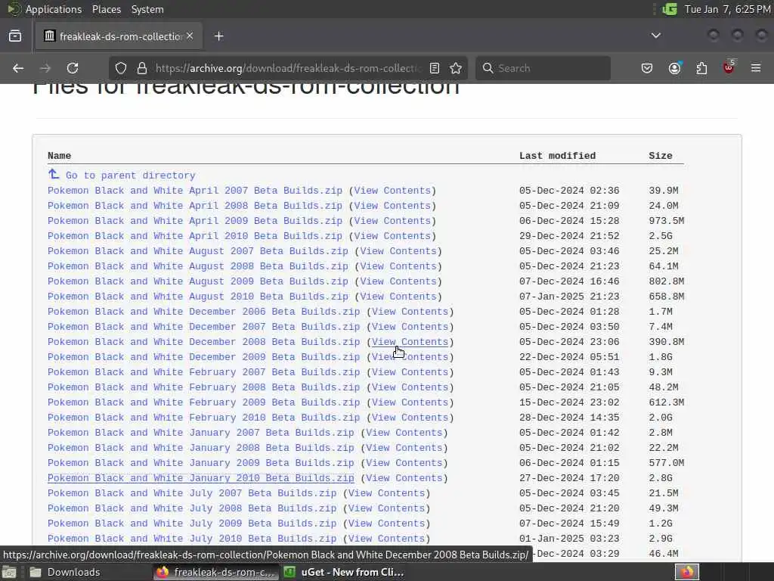Image resolution: width=774 pixels, height=581 pixels.
Task: Open the Pocket save icon
Action: pyautogui.click(x=647, y=68)
